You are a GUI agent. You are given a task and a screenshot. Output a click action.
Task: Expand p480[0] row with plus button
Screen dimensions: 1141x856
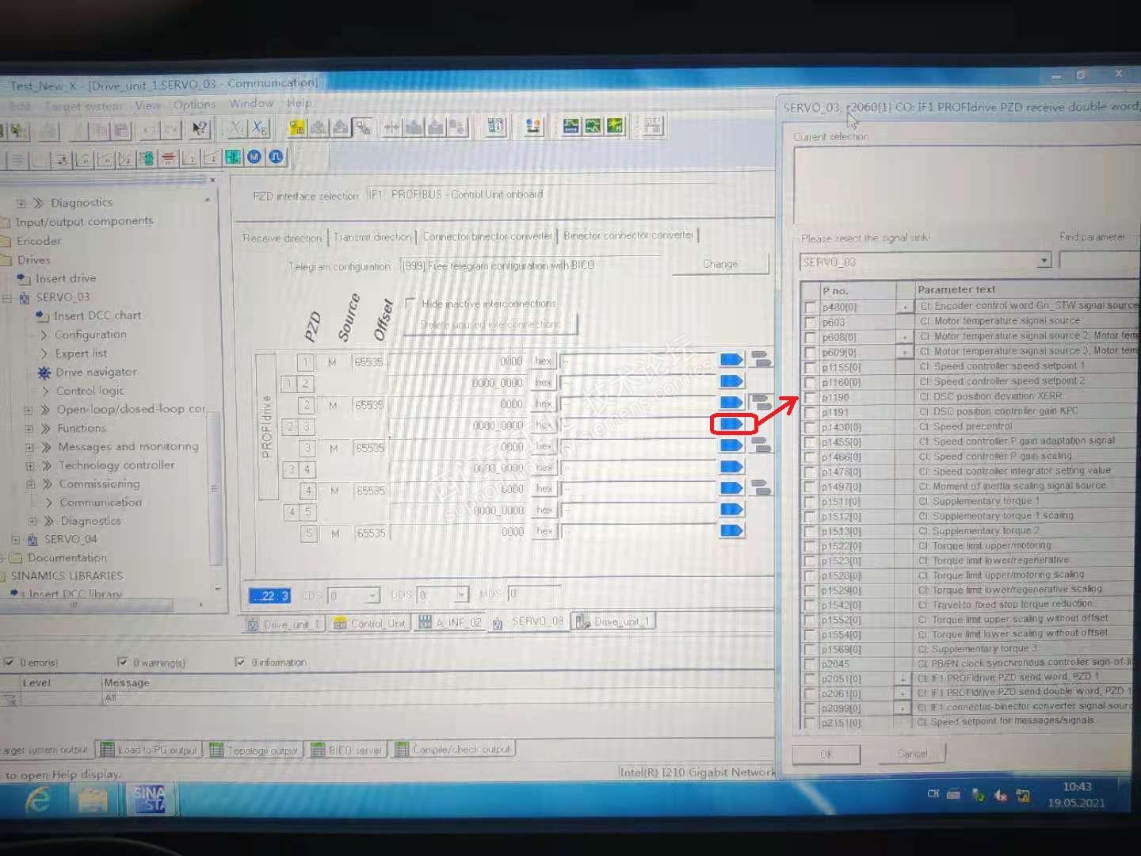[x=905, y=307]
